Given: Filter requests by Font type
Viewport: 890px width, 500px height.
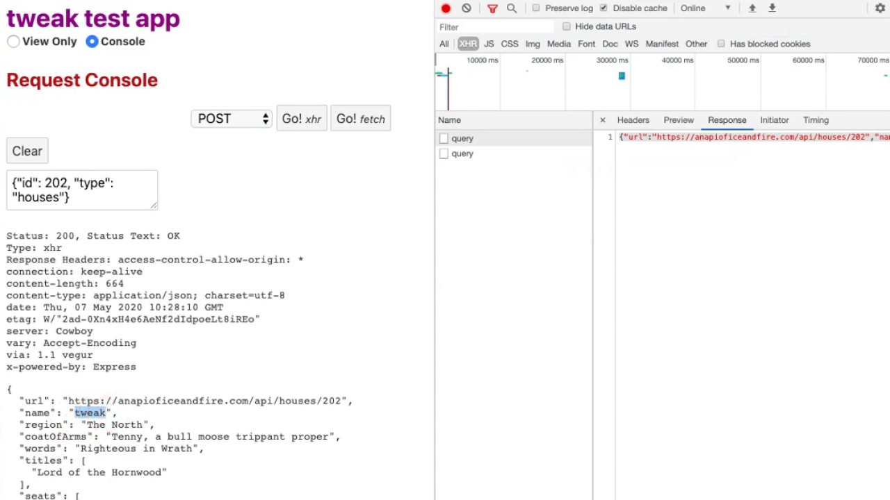Looking at the screenshot, I should pos(586,44).
